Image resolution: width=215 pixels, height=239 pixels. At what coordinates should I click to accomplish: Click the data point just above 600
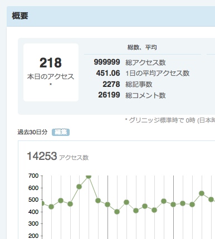tap(79, 187)
